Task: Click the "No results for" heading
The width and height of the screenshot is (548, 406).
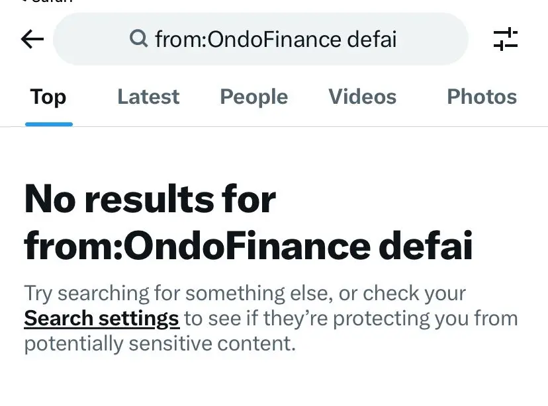Action: tap(150, 199)
